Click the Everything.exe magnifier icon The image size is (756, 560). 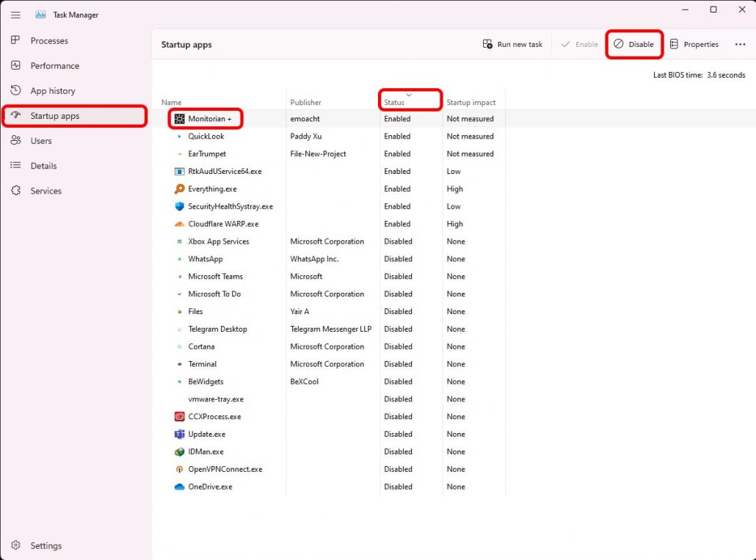[179, 189]
